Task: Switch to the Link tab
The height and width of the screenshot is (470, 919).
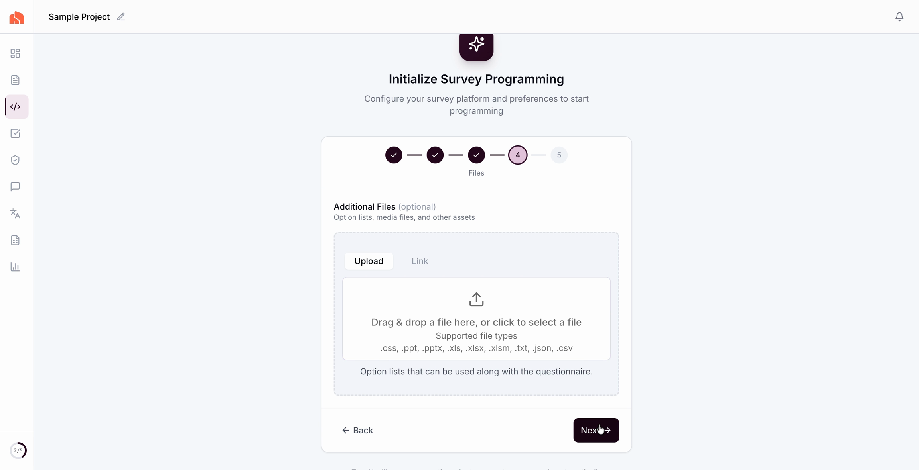Action: tap(420, 261)
